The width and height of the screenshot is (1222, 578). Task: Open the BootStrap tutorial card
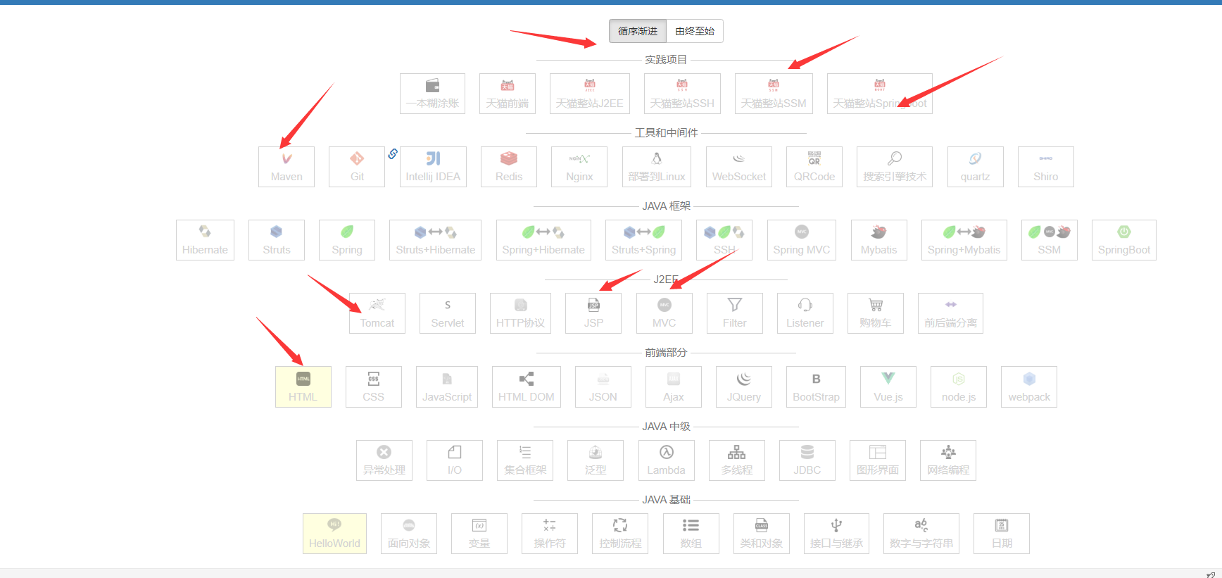click(817, 387)
